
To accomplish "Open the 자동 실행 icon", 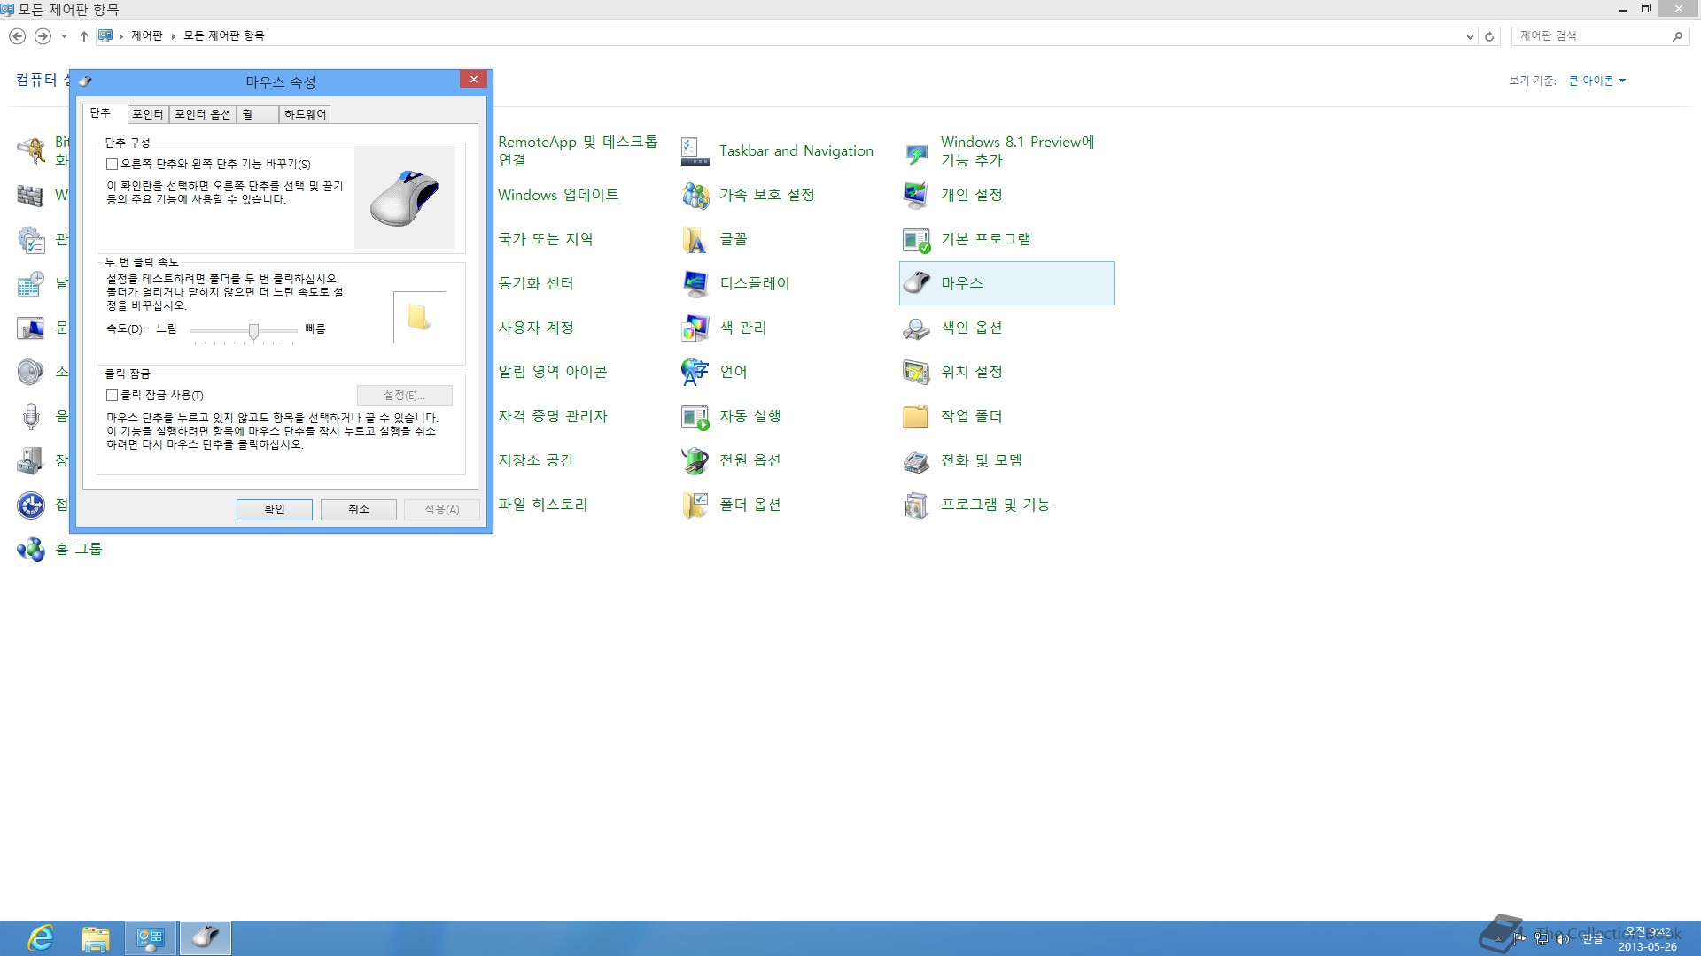I will click(x=695, y=416).
